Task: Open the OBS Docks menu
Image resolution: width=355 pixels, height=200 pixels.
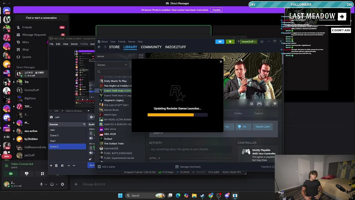Action: pyautogui.click(x=74, y=44)
